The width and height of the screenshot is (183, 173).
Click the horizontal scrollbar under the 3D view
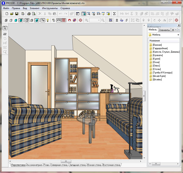[x=66, y=161]
